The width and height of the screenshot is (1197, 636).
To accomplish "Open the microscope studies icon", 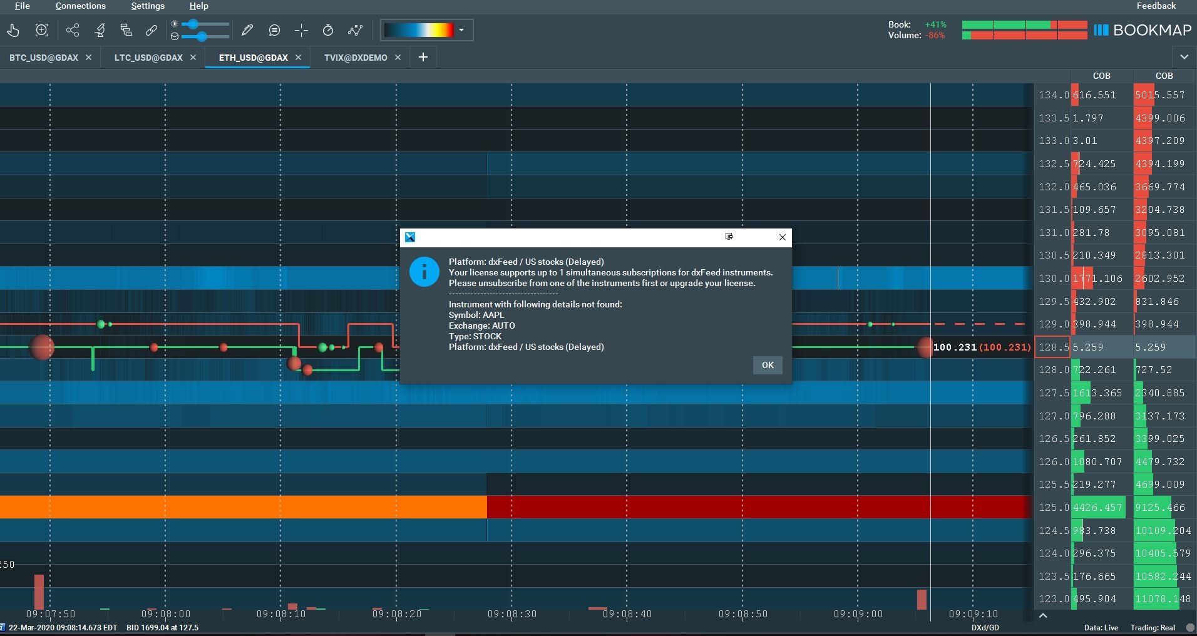I will pyautogui.click(x=100, y=30).
